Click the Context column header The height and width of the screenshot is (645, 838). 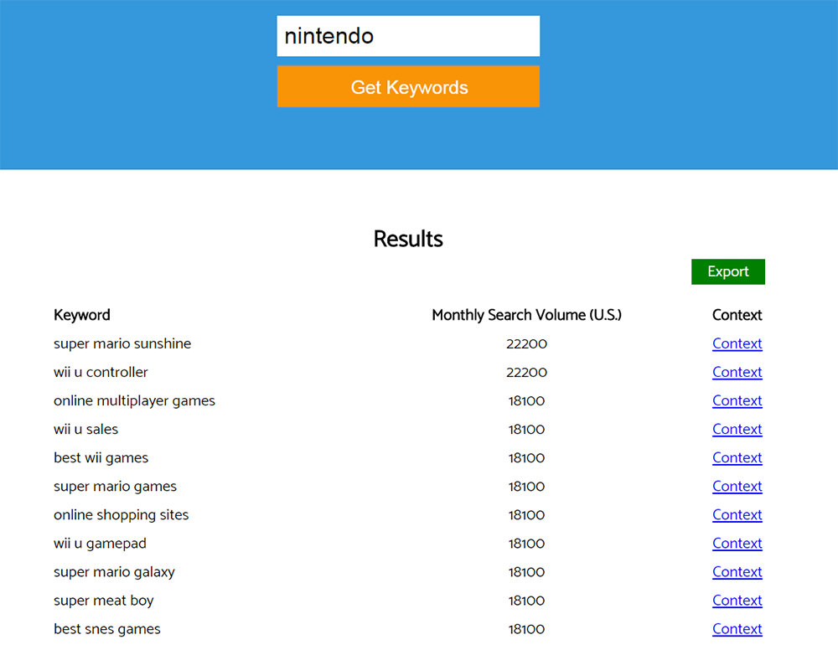point(737,315)
